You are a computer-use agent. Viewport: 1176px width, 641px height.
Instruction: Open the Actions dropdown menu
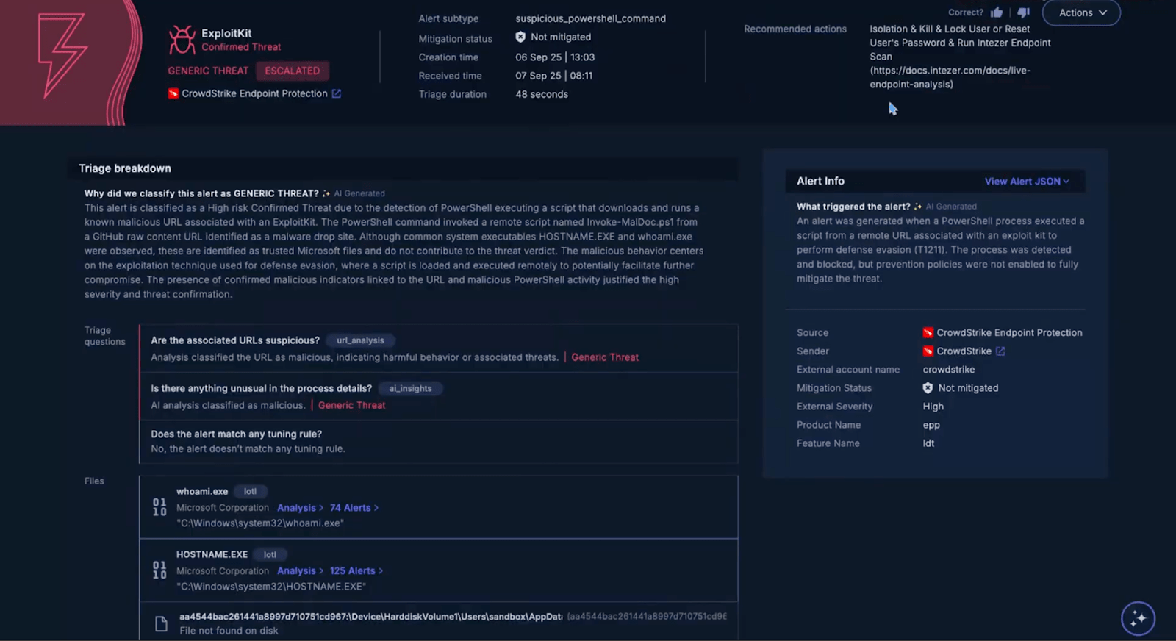pos(1081,13)
